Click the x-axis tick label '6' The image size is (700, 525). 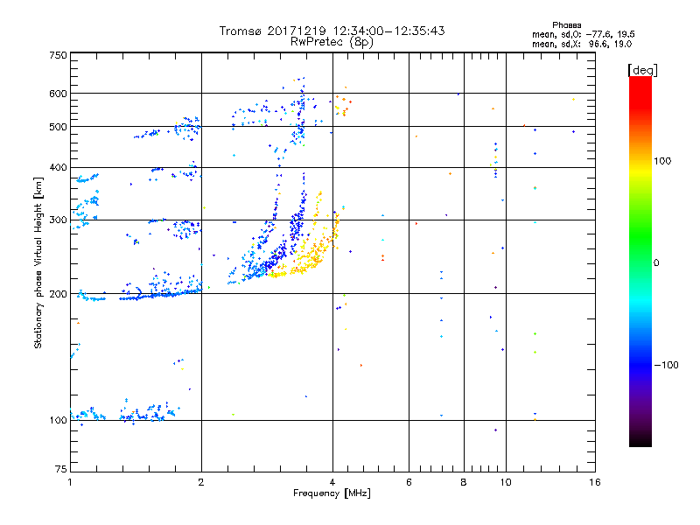409,482
